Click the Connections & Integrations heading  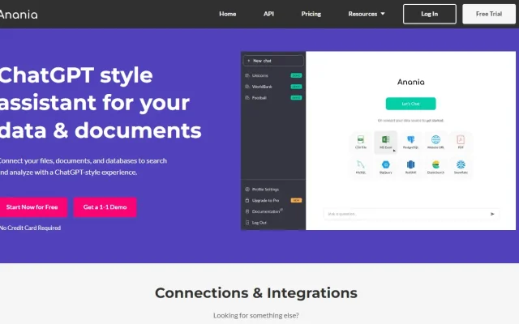pyautogui.click(x=256, y=293)
